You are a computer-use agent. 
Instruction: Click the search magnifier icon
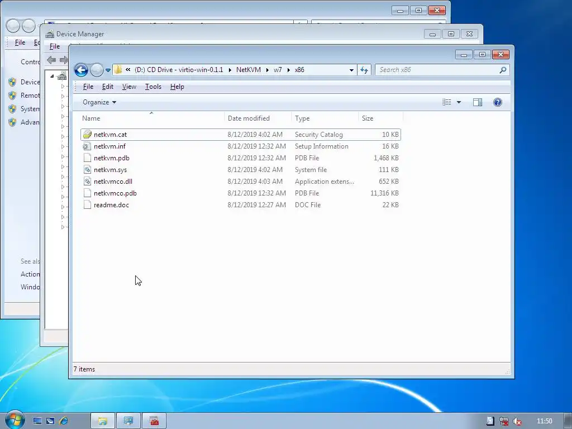[x=503, y=70]
